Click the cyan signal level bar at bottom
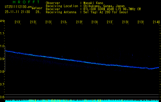 pyautogui.click(x=82, y=101)
